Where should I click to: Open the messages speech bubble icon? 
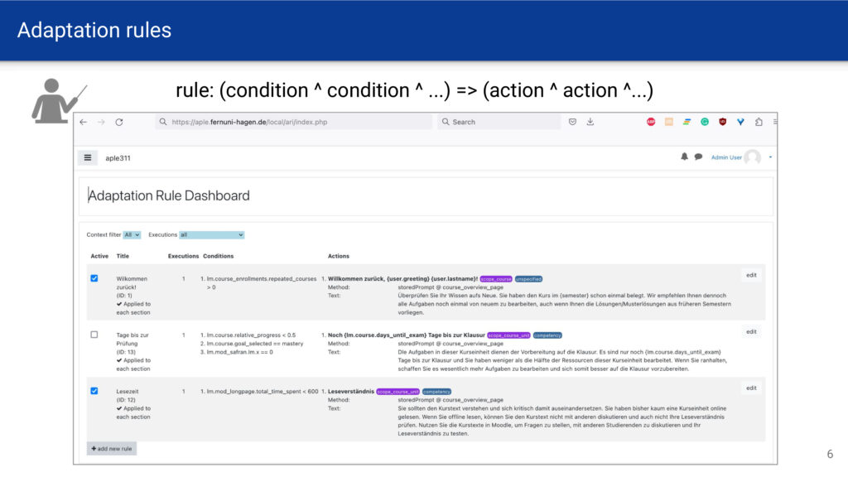pos(698,157)
